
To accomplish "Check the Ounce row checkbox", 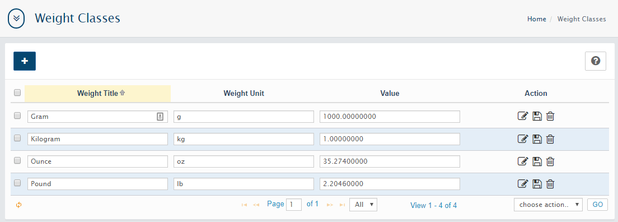I will pos(17,161).
